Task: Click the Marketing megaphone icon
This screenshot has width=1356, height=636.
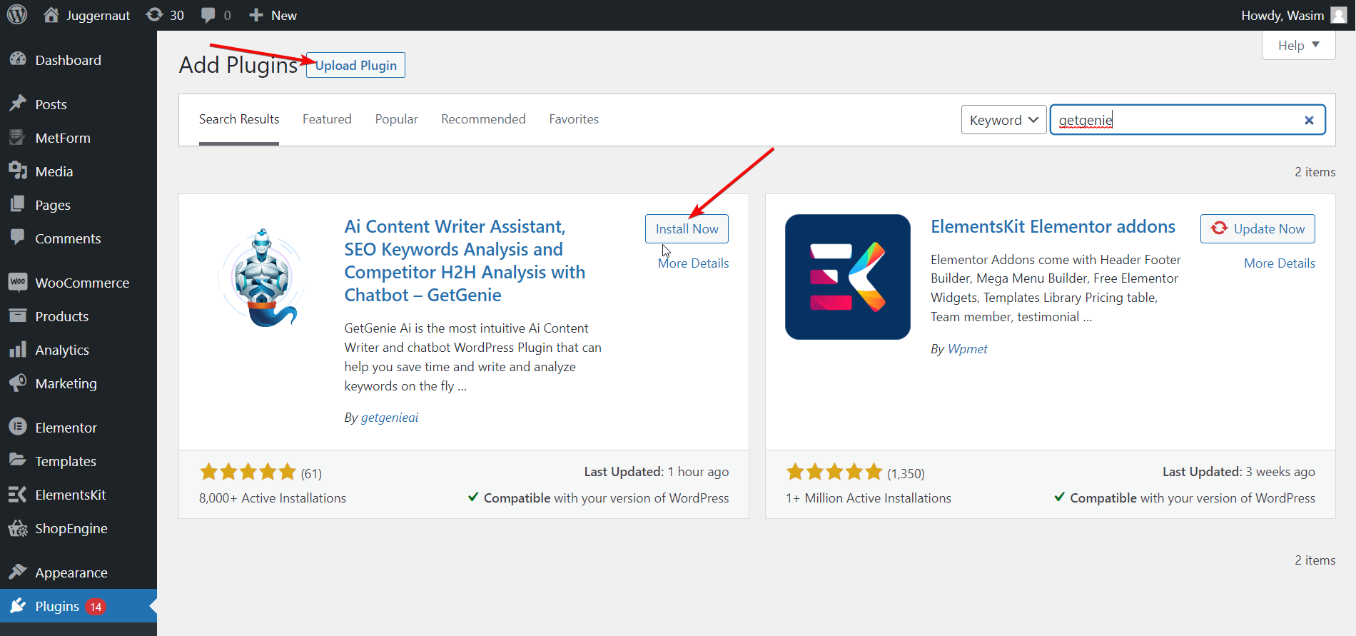Action: click(18, 383)
